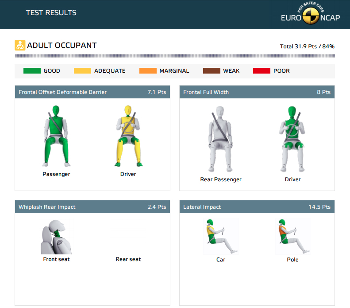Image resolution: width=350 pixels, height=308 pixels.
Task: Click the Adult Occupant seatbelt icon
Action: pos(20,45)
